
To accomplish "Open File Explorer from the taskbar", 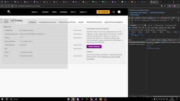I will click(69, 99).
